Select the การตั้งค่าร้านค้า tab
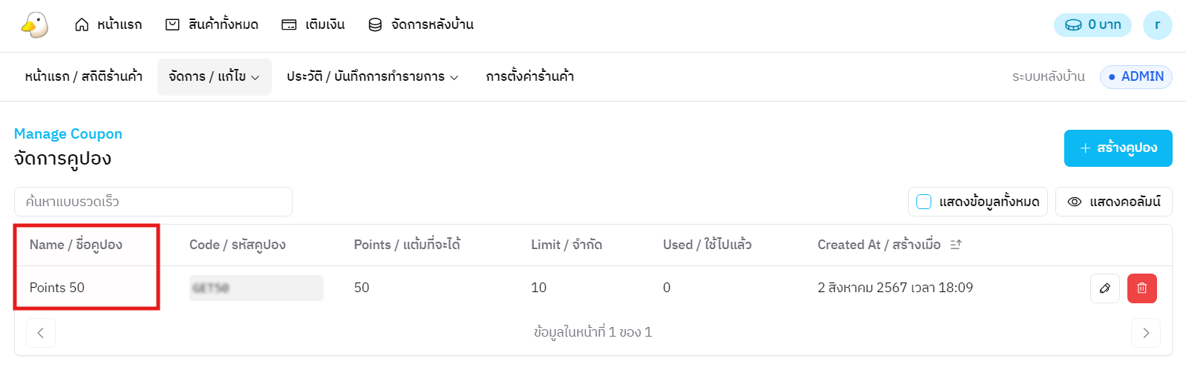 (x=530, y=77)
